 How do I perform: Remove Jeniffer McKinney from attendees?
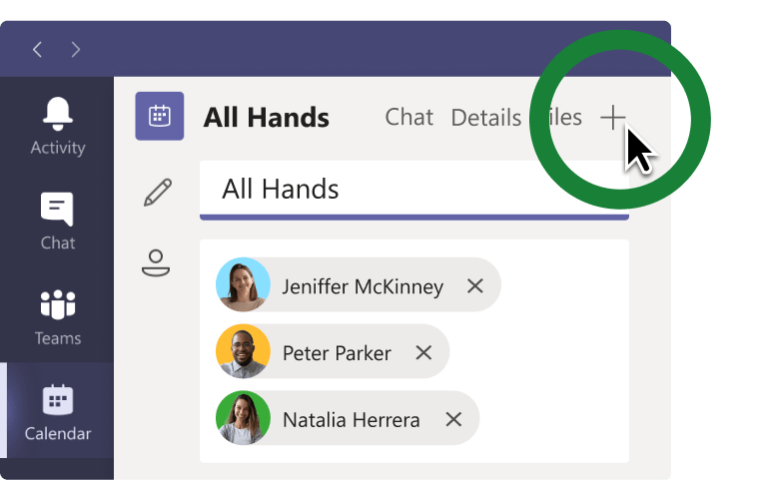[x=475, y=286]
